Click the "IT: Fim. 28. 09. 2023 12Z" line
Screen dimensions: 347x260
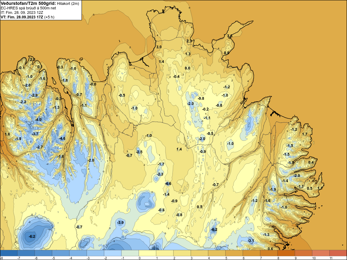point(22,13)
